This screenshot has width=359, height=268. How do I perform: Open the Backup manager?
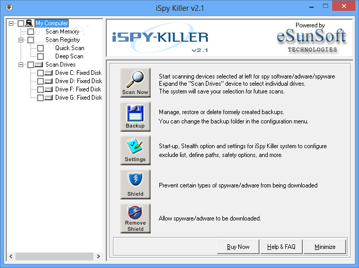tap(135, 117)
